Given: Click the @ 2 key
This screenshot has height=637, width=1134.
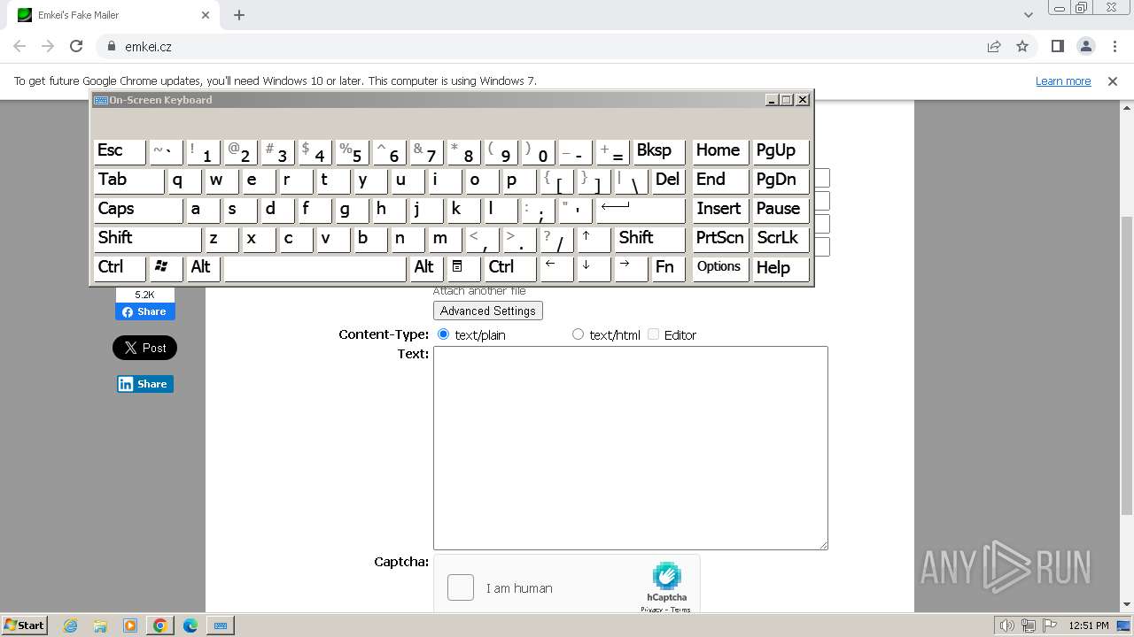Looking at the screenshot, I should pyautogui.click(x=240, y=150).
